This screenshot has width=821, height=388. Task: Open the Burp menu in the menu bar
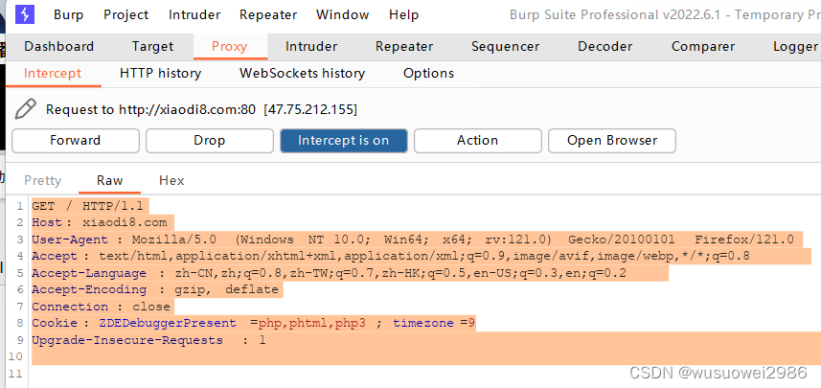pos(69,14)
